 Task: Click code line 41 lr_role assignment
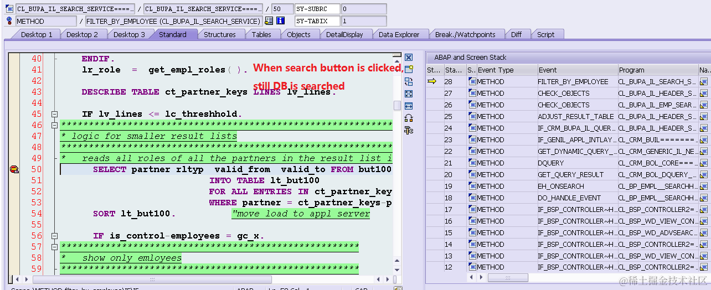pos(164,70)
